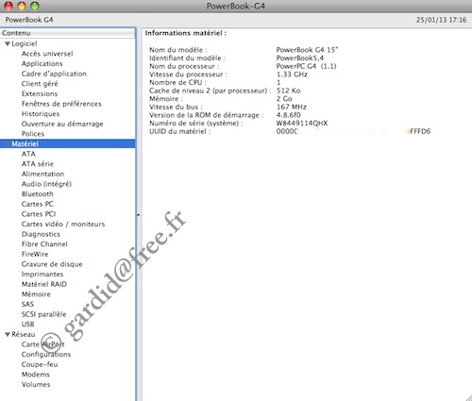Click the 25/01/13 17:16 date stamp

tap(441, 20)
